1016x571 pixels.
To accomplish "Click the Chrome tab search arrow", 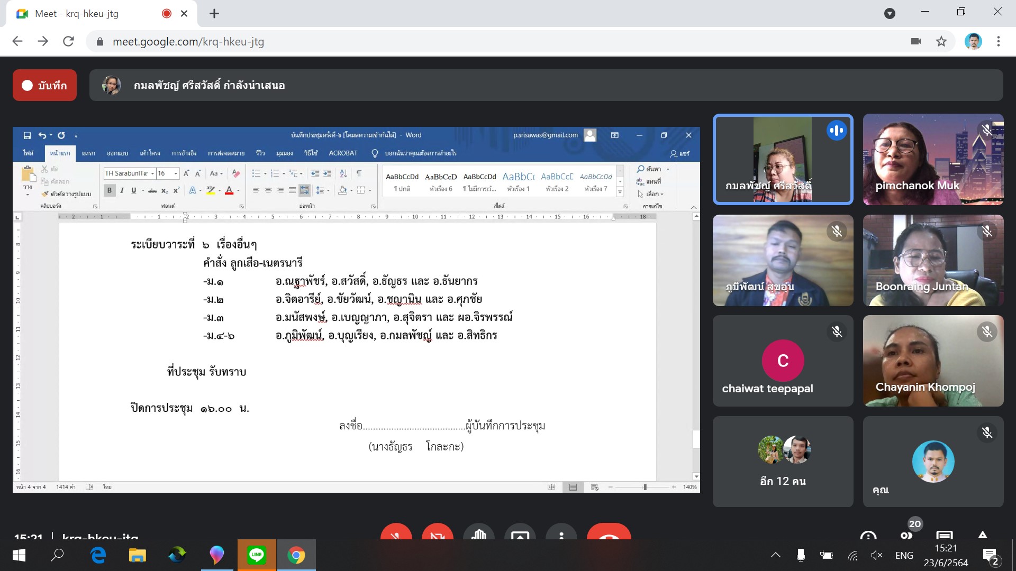I will [x=890, y=14].
